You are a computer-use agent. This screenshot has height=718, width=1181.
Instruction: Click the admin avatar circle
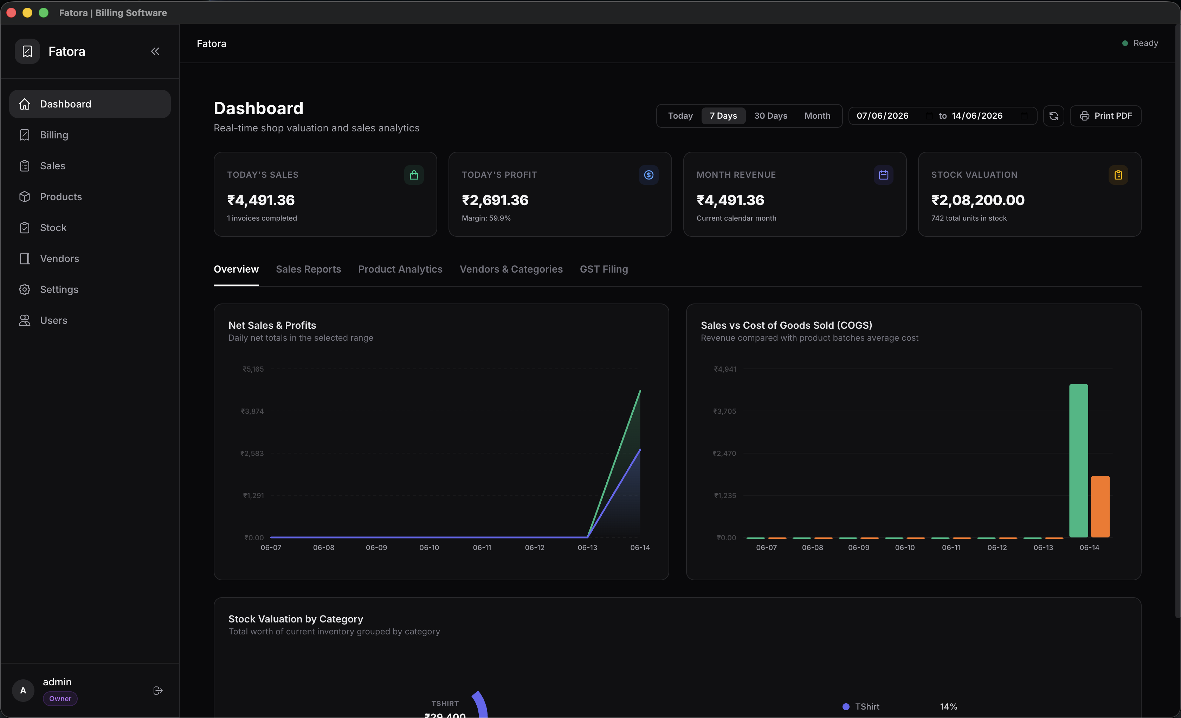click(23, 690)
